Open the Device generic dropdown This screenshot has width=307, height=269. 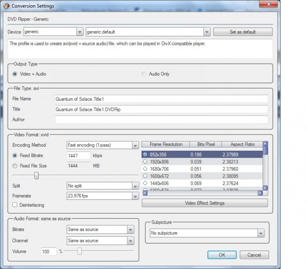coord(80,32)
